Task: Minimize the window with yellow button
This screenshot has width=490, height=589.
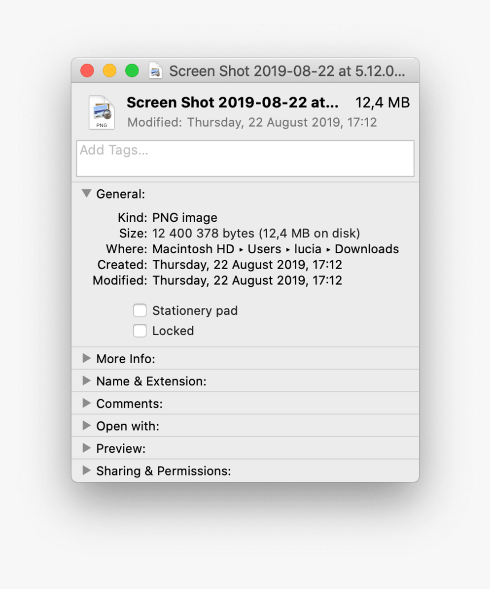Action: coord(109,71)
